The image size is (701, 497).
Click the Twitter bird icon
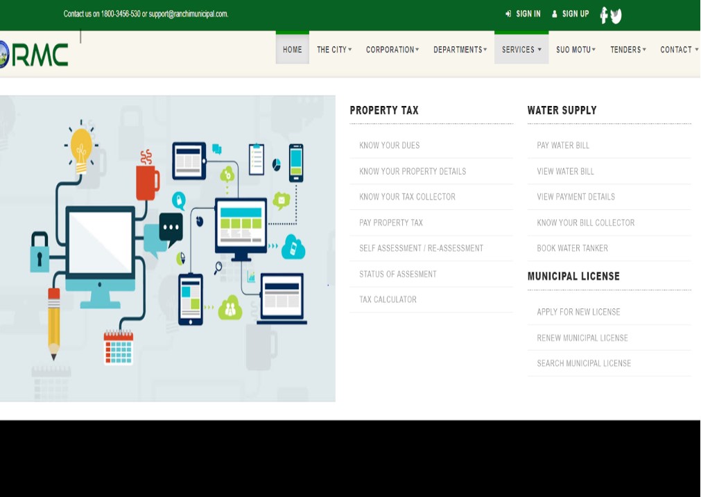(615, 14)
